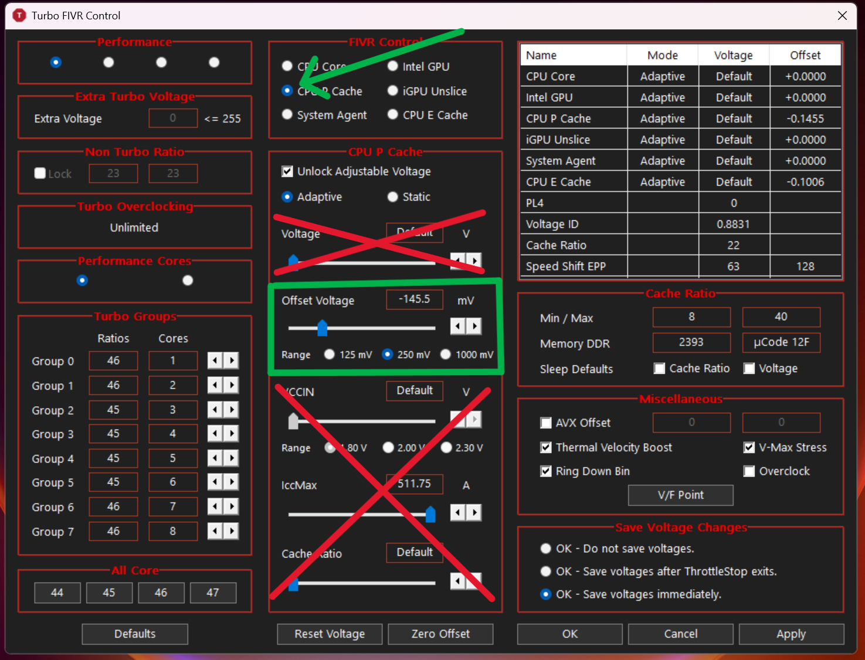This screenshot has width=865, height=660.
Task: Click Cache Ratio Max field showing 40
Action: tap(781, 317)
